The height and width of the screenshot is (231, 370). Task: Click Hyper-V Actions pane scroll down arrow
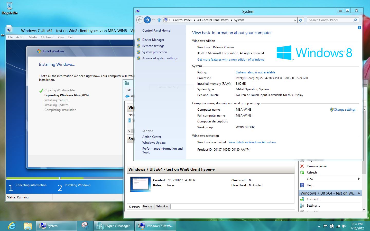pos(364,209)
